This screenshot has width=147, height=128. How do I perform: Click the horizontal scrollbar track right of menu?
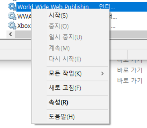pyautogui.click(x=128, y=34)
